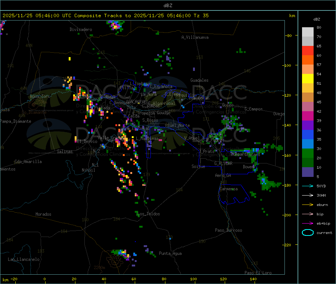Click the C_Campos map label
Screen dimensions: 336x284
(253, 109)
